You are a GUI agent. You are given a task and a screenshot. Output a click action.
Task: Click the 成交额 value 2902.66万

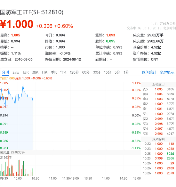click(156, 41)
